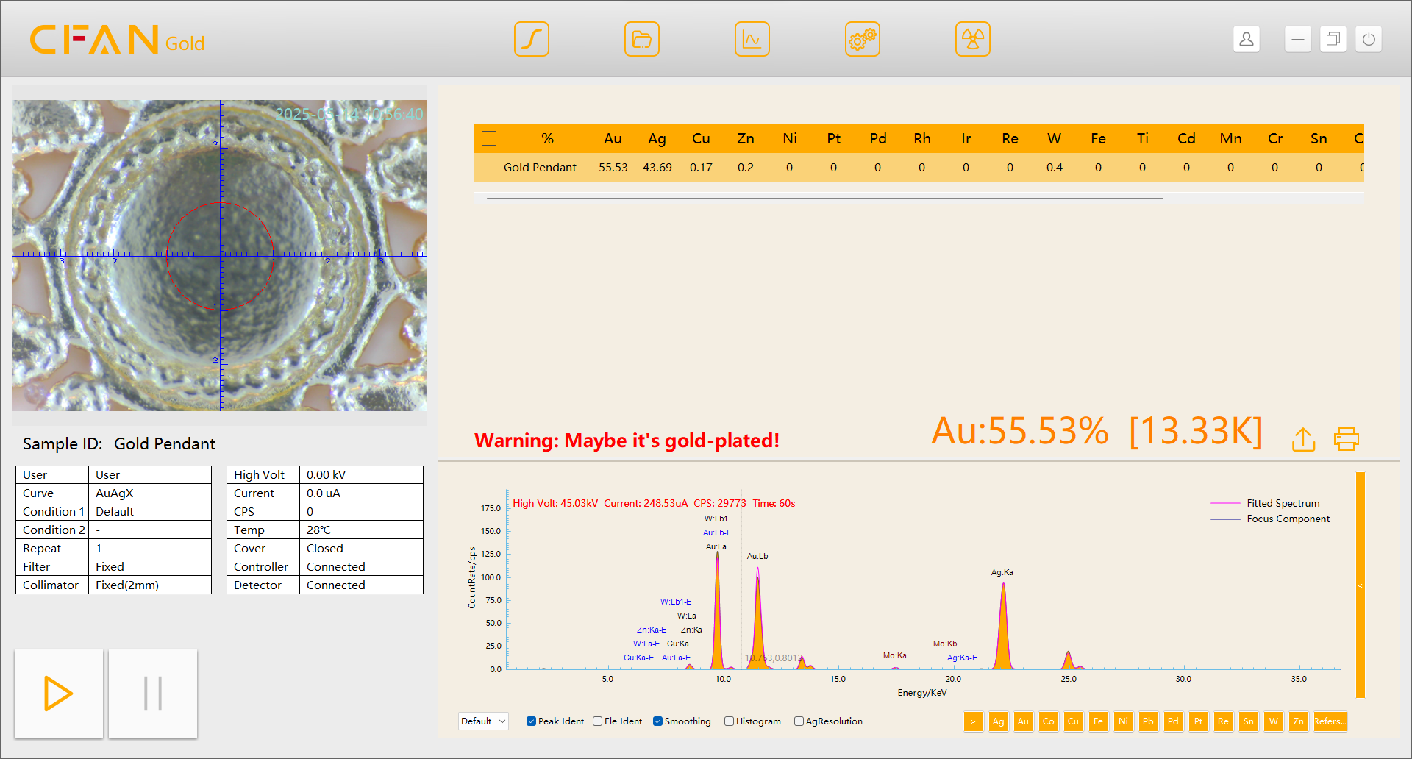Open the gear settings icon
The image size is (1412, 759).
pos(863,39)
